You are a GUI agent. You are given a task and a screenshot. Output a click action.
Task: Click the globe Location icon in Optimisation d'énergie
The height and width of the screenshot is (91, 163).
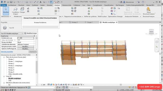click(112, 8)
